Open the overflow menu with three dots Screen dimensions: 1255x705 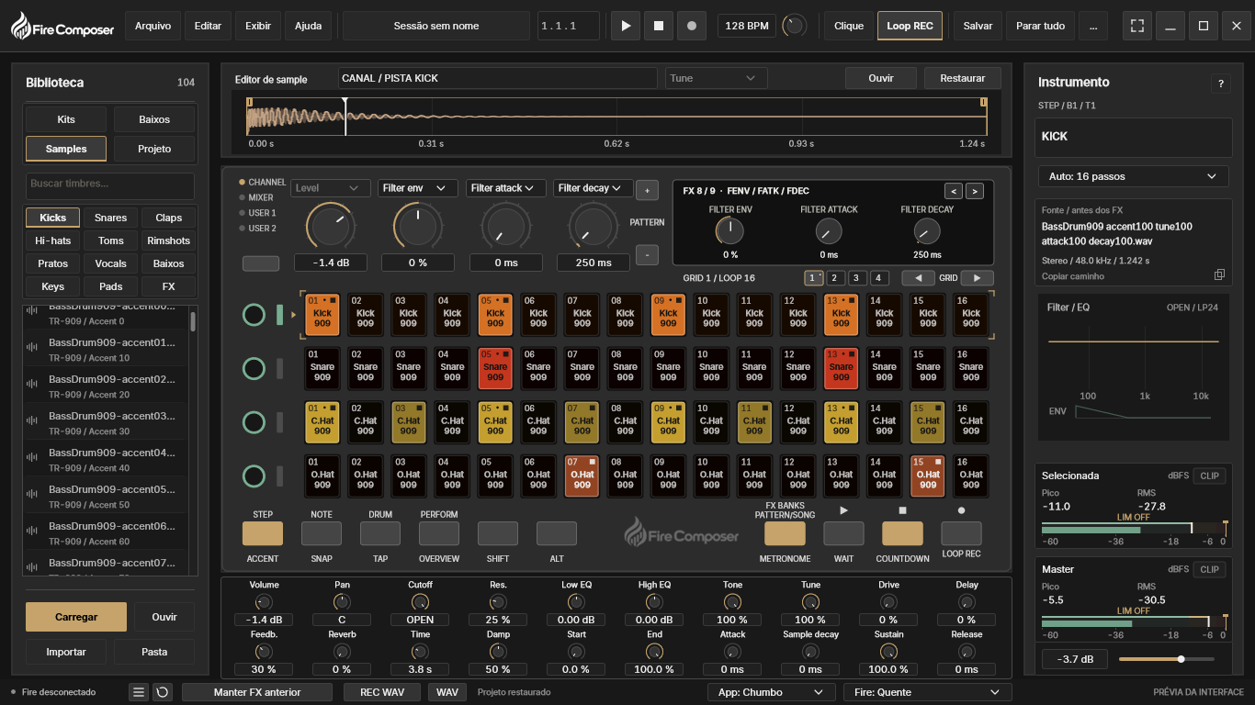[x=1092, y=26]
